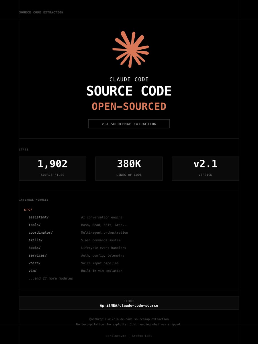Viewport: 258px width, 344px height.
Task: Click the OPEN-SOURCED orange headline
Action: (129, 106)
